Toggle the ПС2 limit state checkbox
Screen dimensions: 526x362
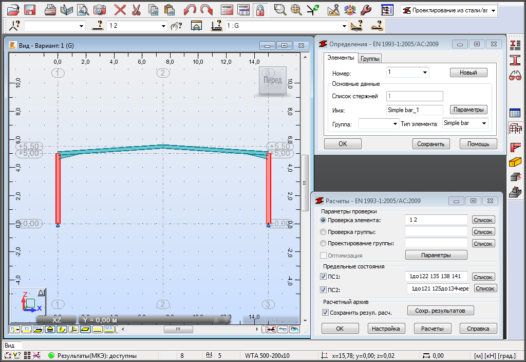click(x=324, y=289)
